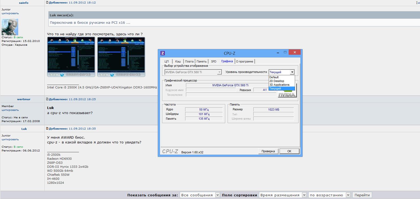This screenshot has width=420, height=199.
Task: Click the core frequency 50 МГц field
Action: (x=204, y=110)
